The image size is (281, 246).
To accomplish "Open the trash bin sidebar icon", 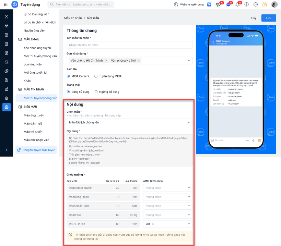I will point(7,98).
